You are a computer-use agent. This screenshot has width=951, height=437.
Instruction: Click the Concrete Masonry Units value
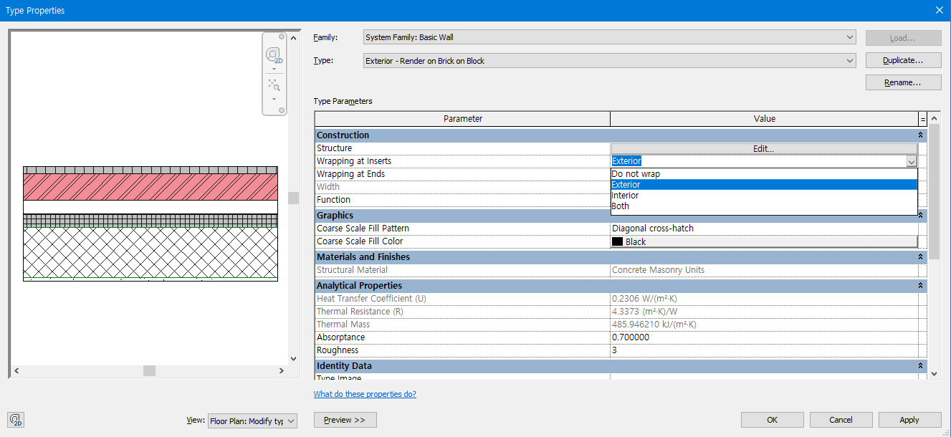(658, 270)
